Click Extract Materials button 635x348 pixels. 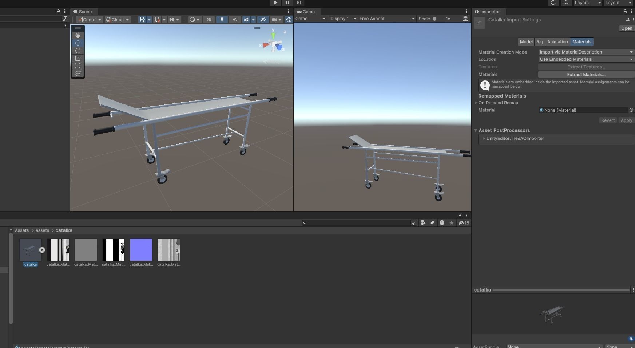pos(586,74)
